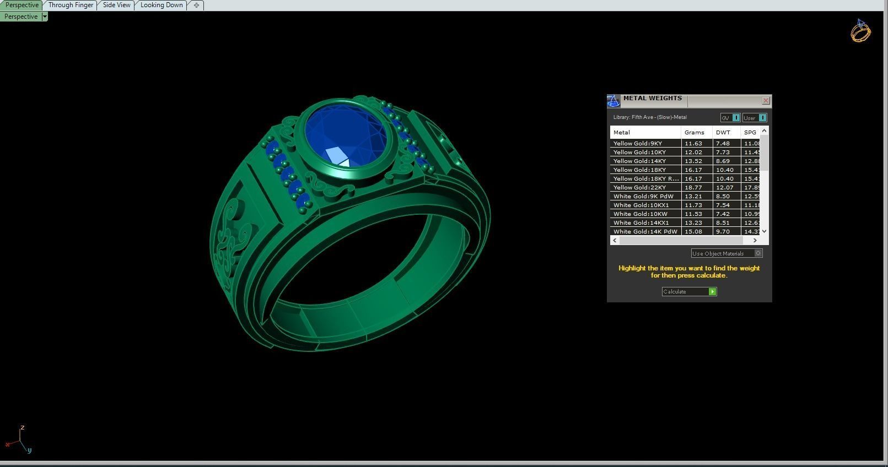888x467 pixels.
Task: Select the Yellow Gold:18KY row
Action: [685, 170]
